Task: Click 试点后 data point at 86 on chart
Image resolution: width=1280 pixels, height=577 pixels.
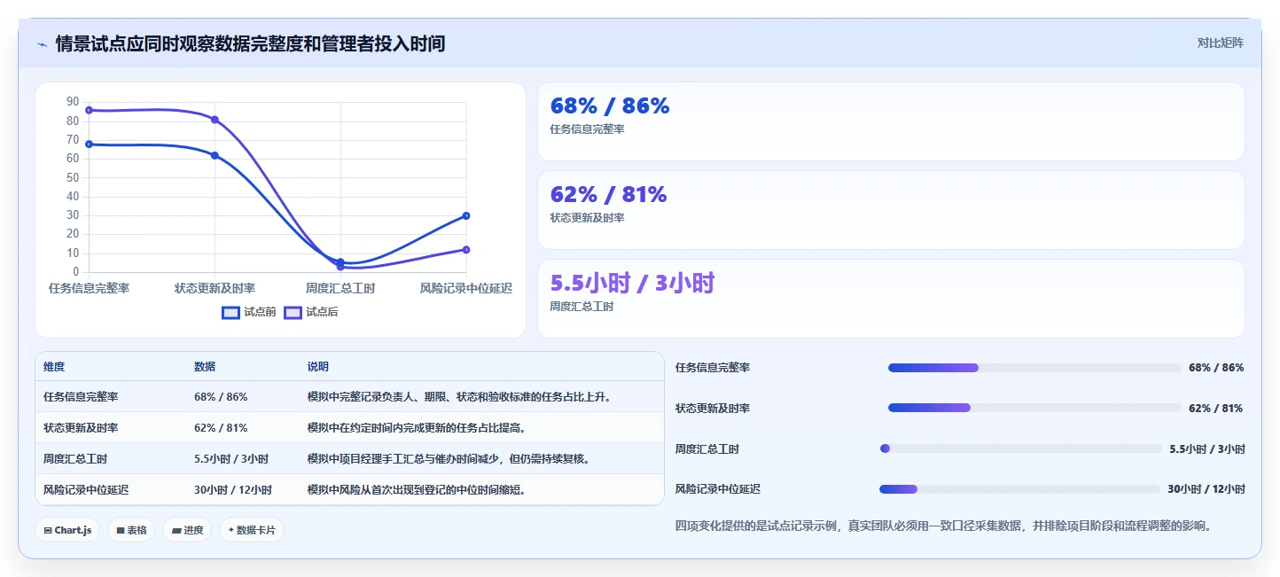Action: [x=89, y=110]
